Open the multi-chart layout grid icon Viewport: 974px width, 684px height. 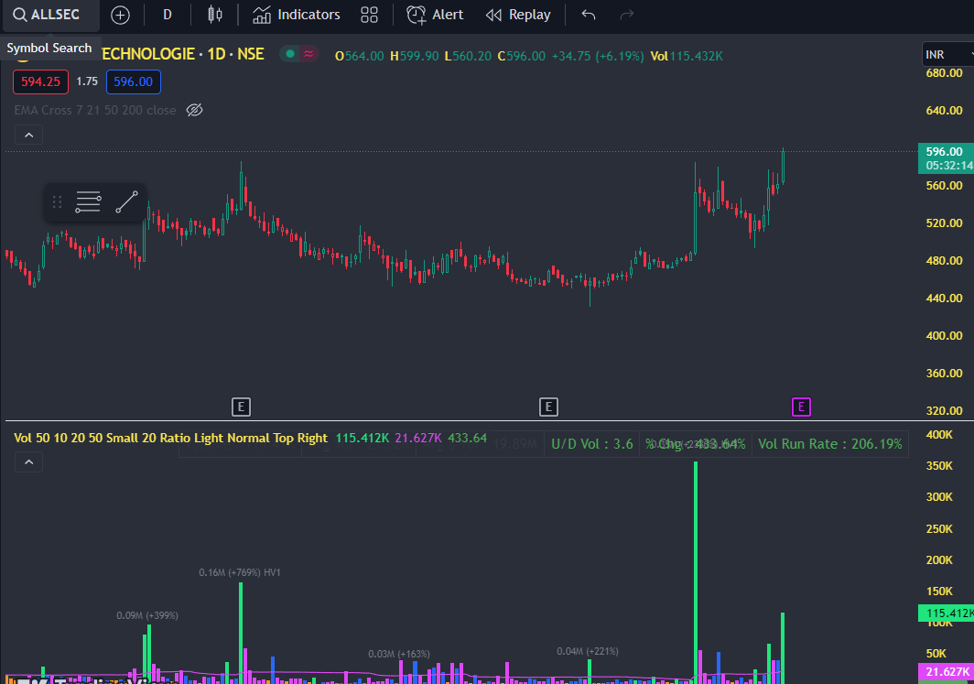point(370,15)
